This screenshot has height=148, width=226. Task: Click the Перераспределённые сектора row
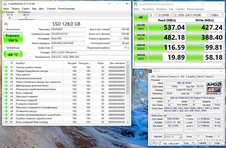(65, 71)
